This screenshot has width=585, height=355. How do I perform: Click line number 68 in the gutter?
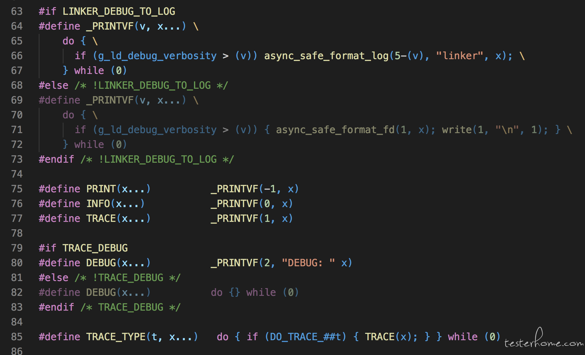tap(17, 85)
